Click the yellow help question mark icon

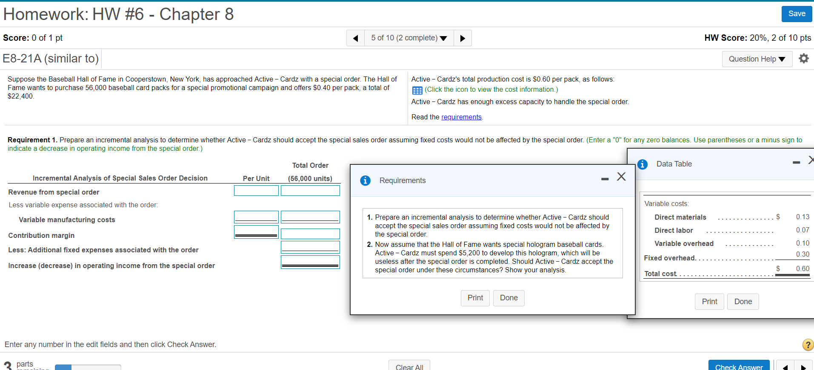[x=808, y=345]
